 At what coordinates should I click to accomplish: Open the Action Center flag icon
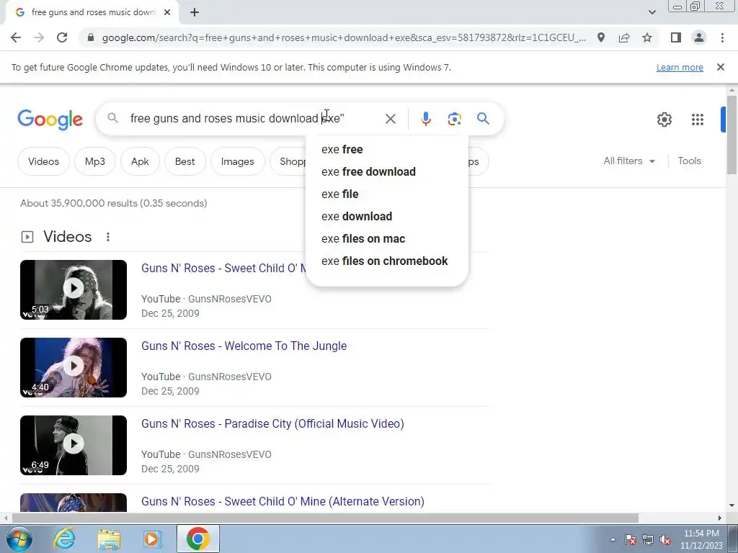(630, 540)
